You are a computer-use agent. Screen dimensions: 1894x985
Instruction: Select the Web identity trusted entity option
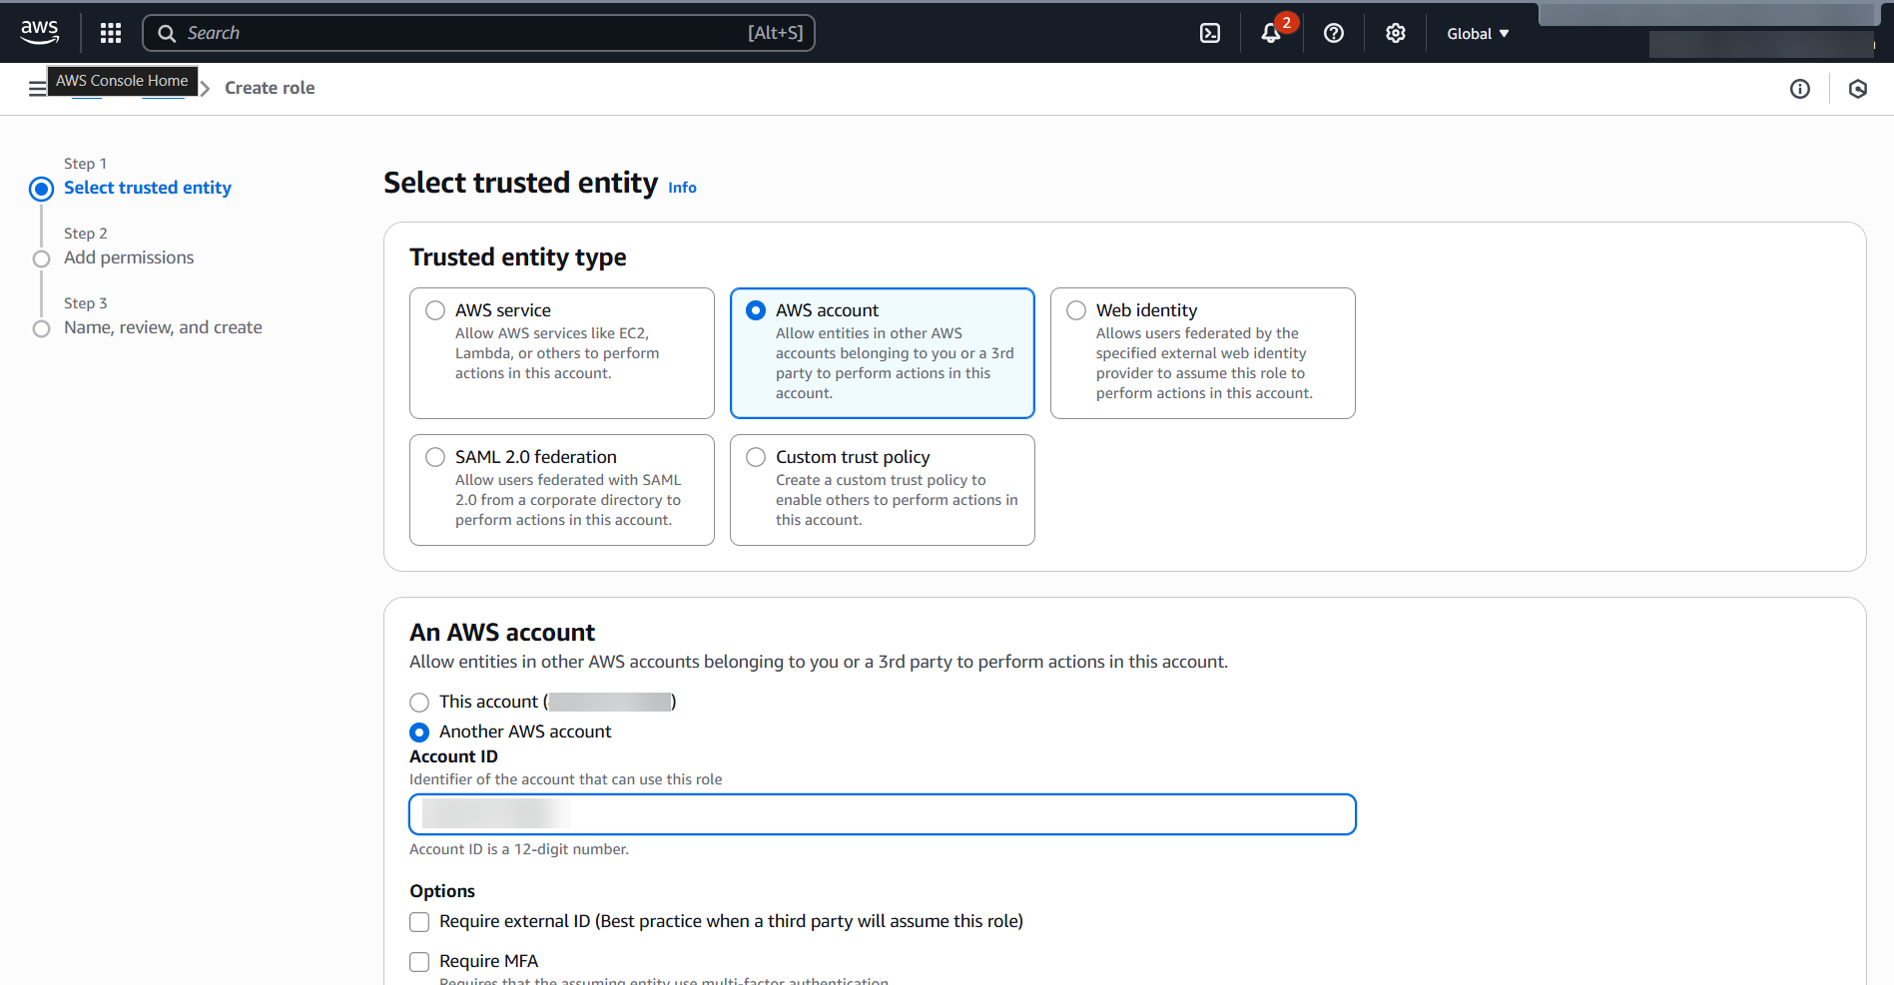1075,310
